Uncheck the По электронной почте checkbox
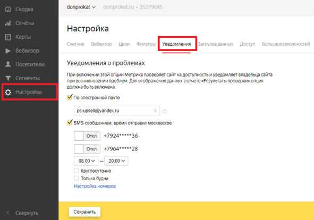 [70, 97]
